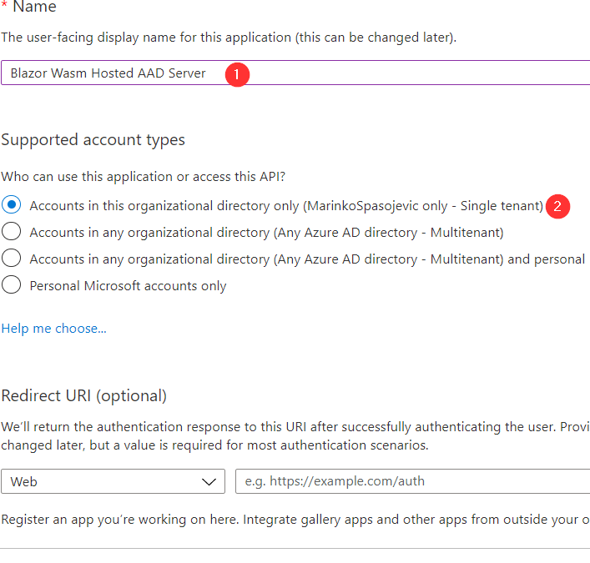Viewport: 590px width, 563px height.
Task: Click the red step 1 badge
Action: coord(237,74)
